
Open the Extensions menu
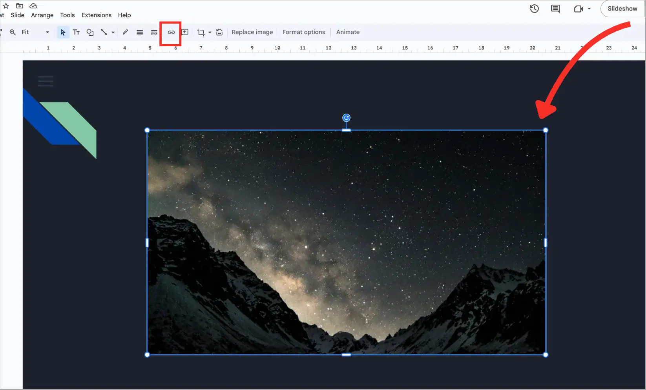[97, 15]
